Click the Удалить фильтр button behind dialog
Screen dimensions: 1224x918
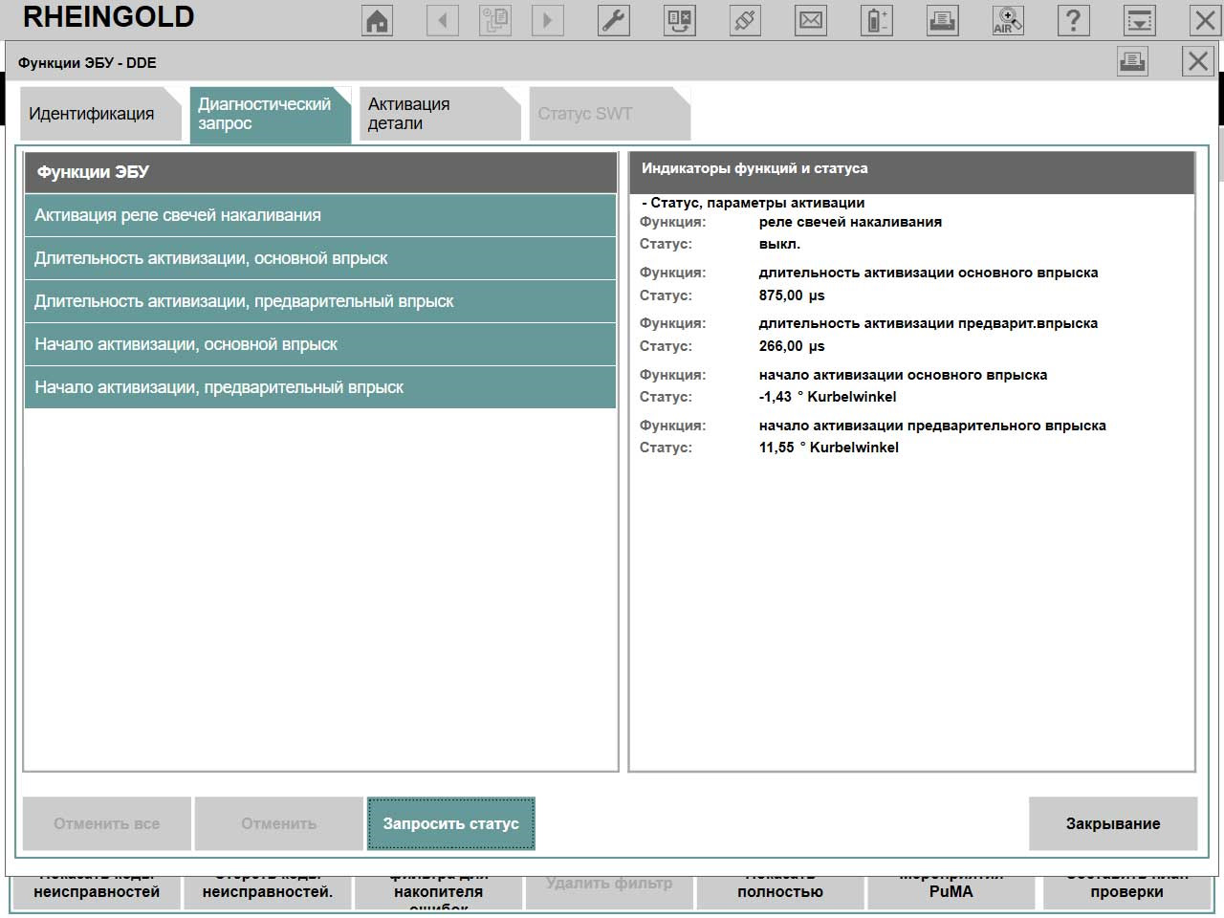[609, 892]
